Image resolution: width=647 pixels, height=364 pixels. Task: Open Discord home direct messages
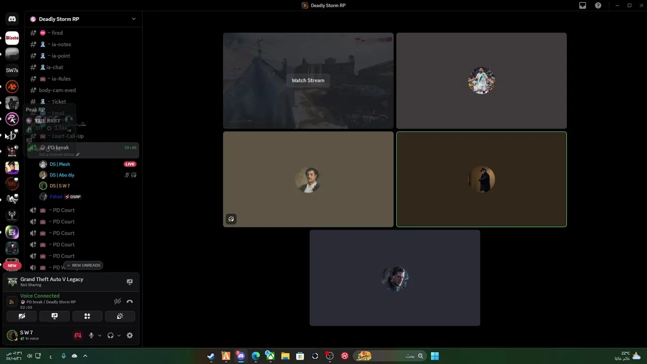12,19
